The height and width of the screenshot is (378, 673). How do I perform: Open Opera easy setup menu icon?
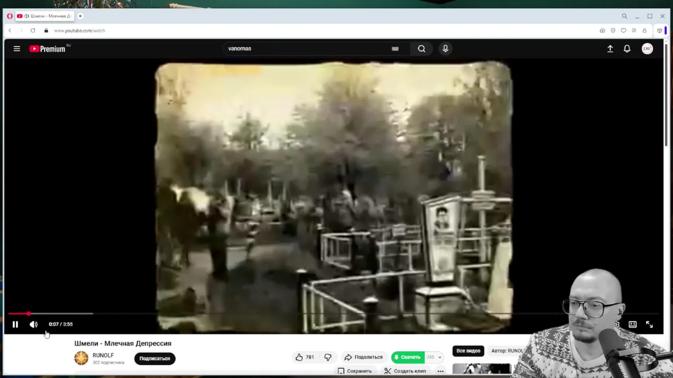click(x=634, y=30)
